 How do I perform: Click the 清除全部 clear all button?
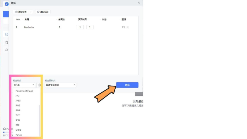click(43, 12)
